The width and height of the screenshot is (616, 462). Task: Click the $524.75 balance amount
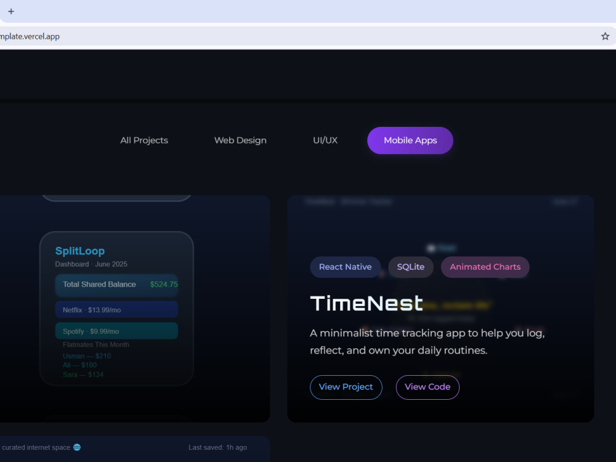(164, 285)
